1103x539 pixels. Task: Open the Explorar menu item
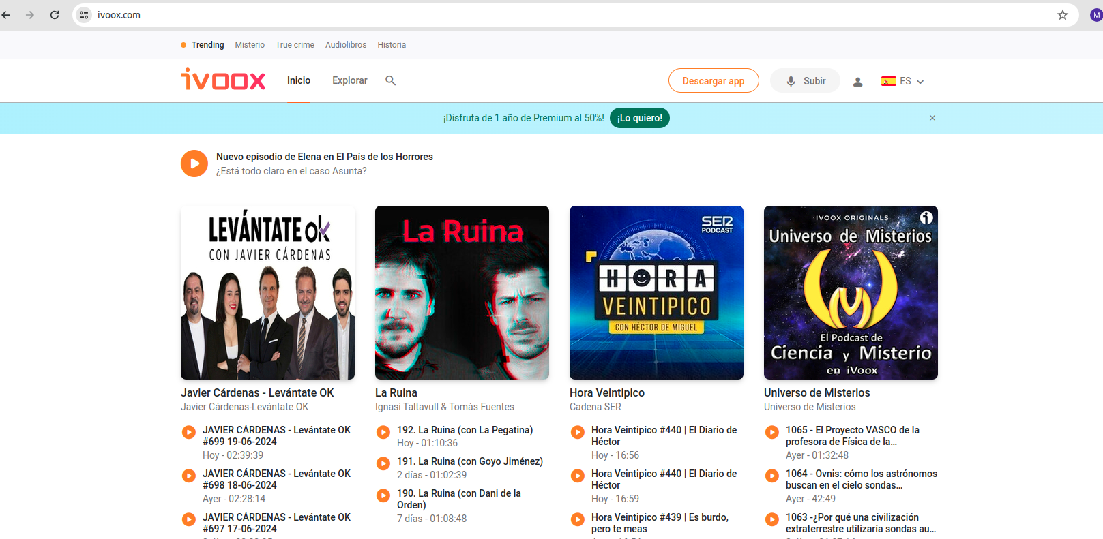tap(349, 80)
